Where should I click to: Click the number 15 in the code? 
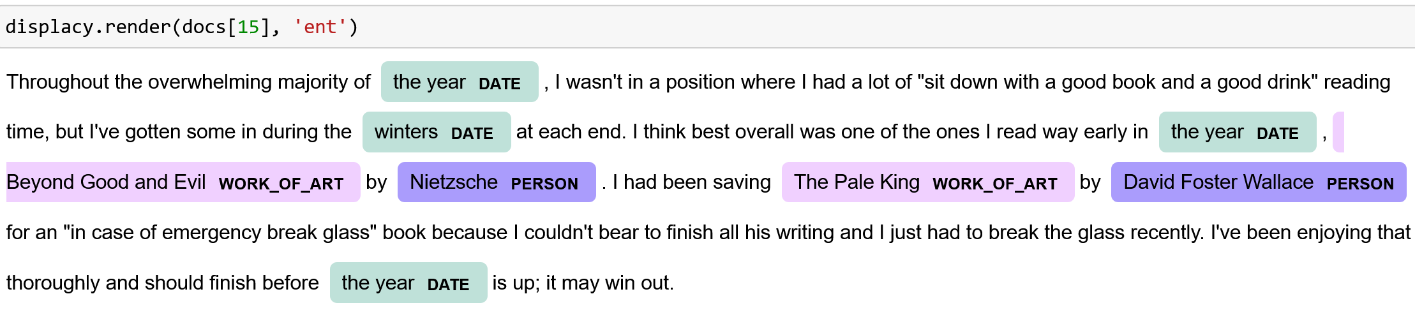[x=248, y=27]
